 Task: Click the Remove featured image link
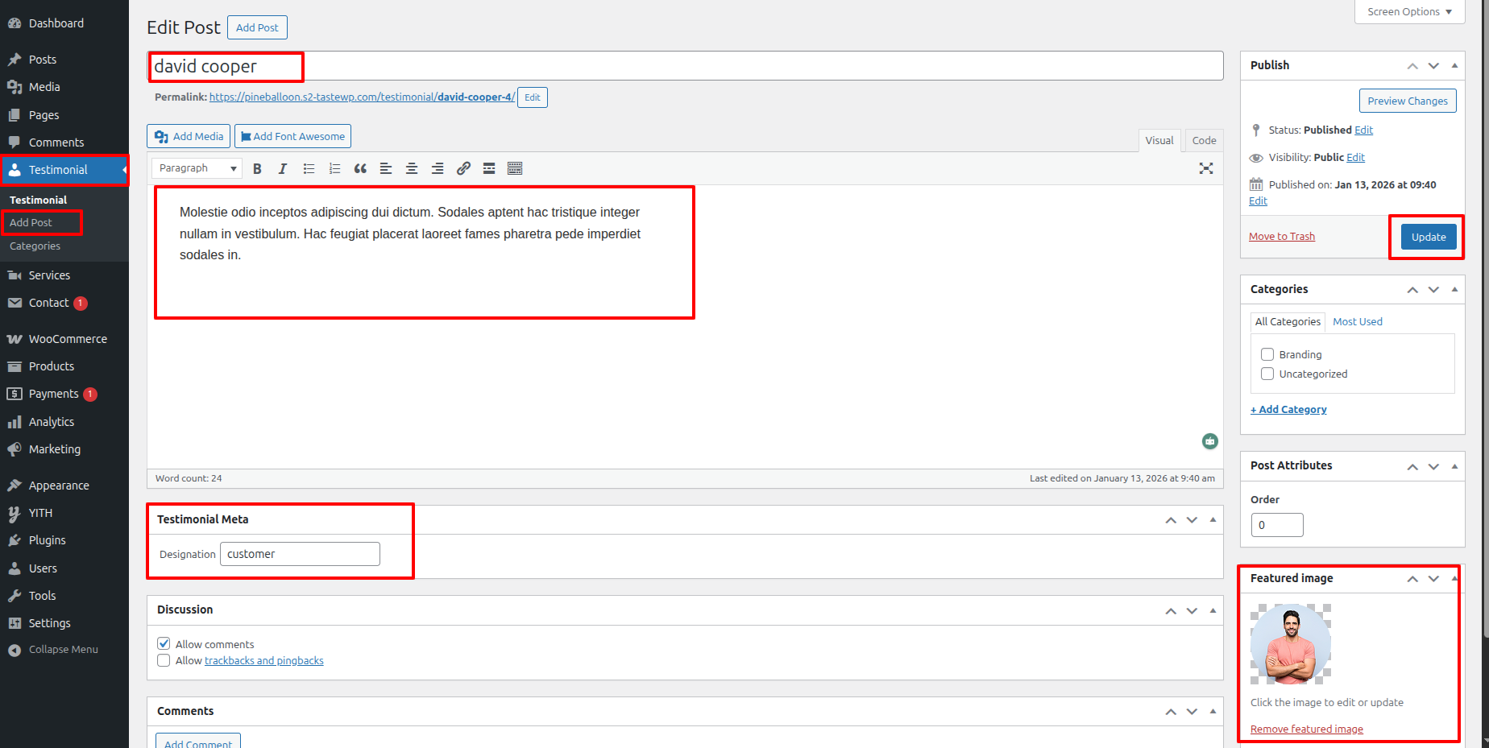[x=1306, y=729]
